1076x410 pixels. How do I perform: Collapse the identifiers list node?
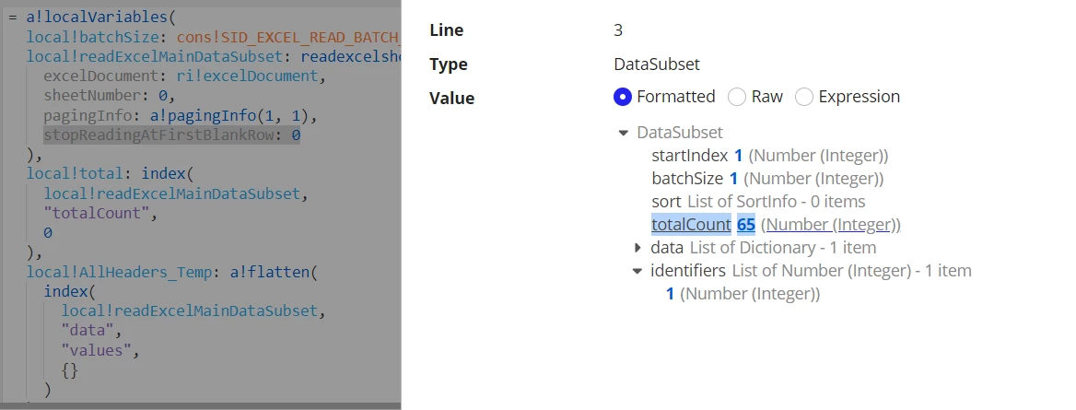pyautogui.click(x=637, y=271)
